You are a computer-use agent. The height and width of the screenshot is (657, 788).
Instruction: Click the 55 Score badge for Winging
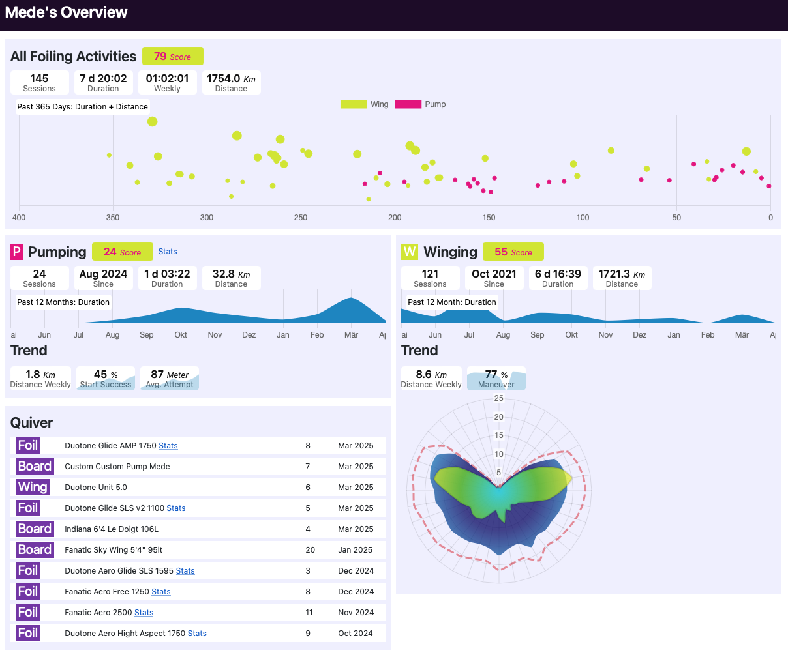pyautogui.click(x=513, y=252)
